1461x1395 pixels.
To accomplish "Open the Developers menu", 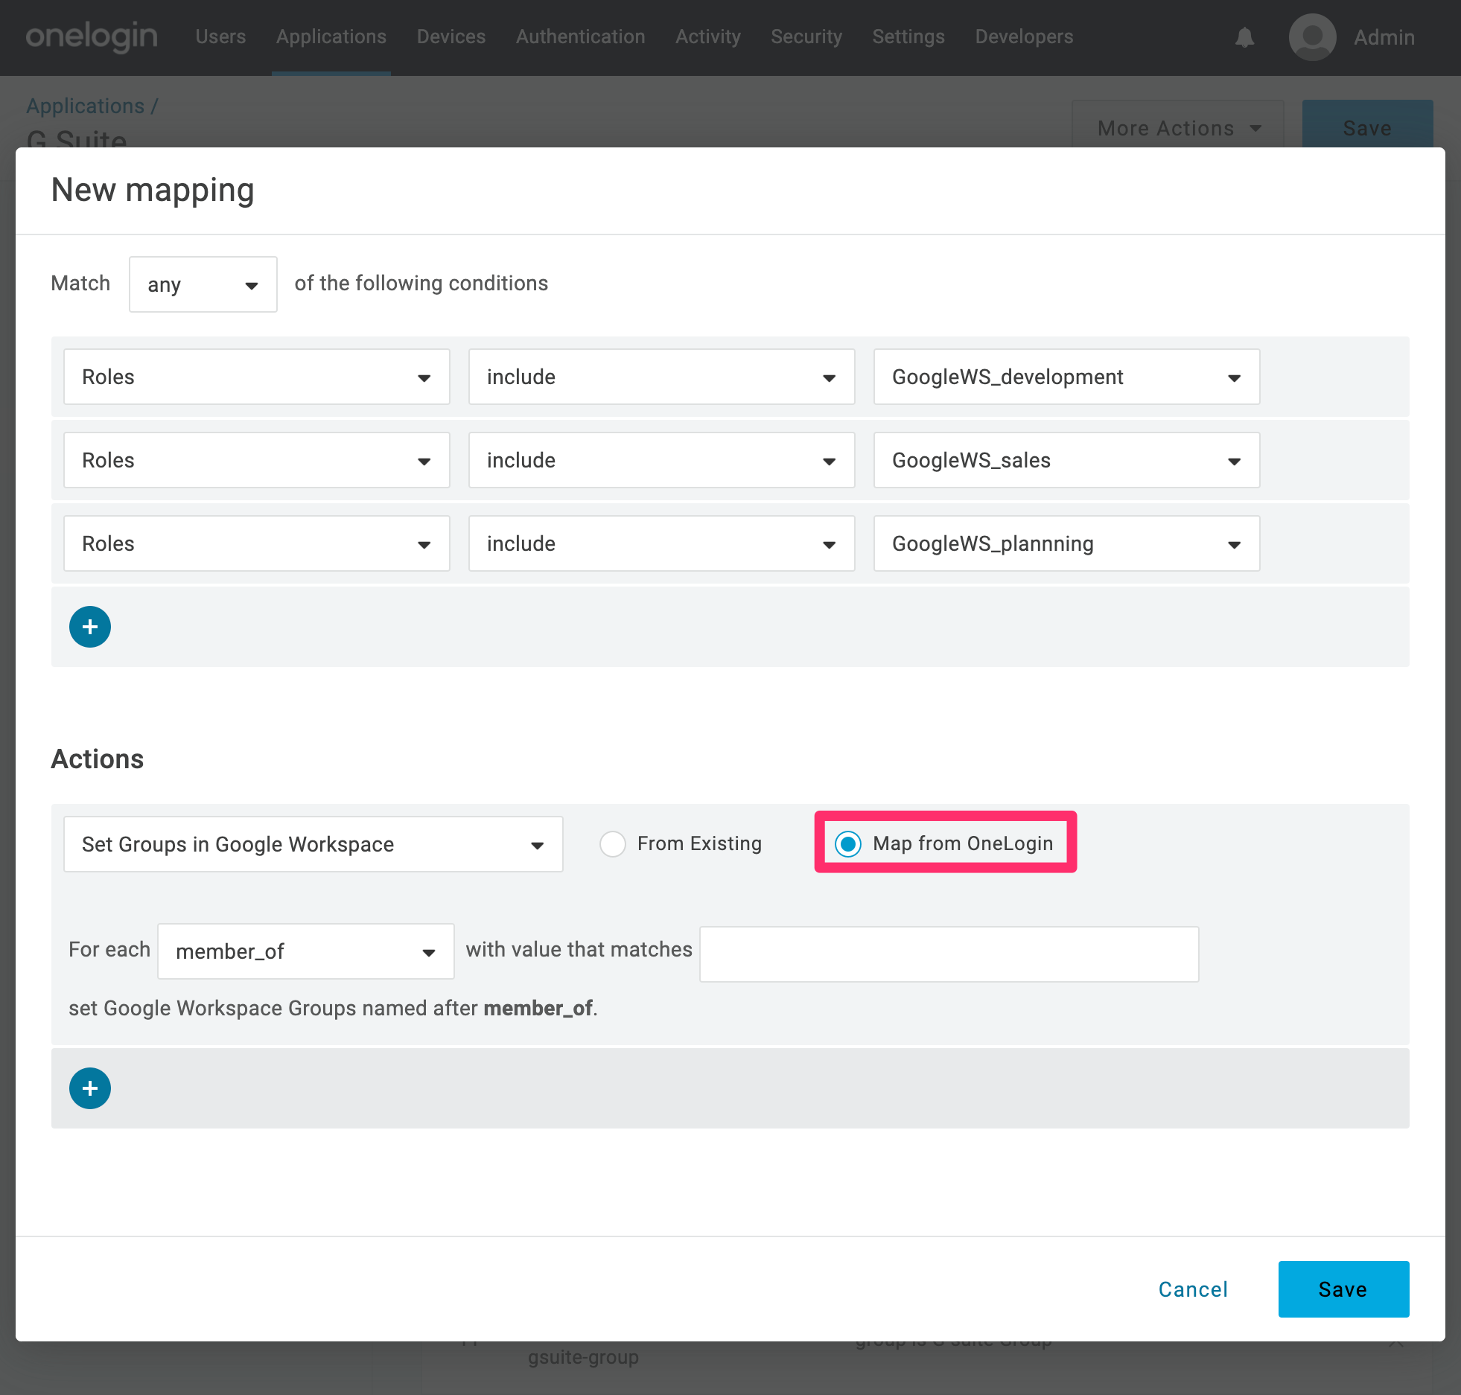I will pos(1025,36).
